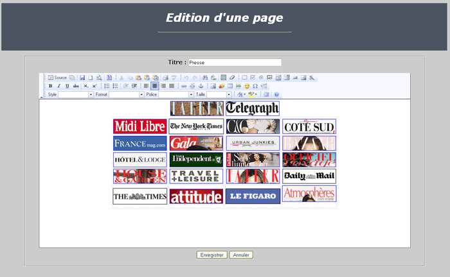
Task: Click the Copy icon
Action: coord(130,78)
